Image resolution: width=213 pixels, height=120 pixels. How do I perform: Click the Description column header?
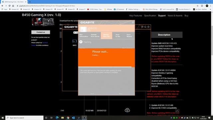(164, 35)
